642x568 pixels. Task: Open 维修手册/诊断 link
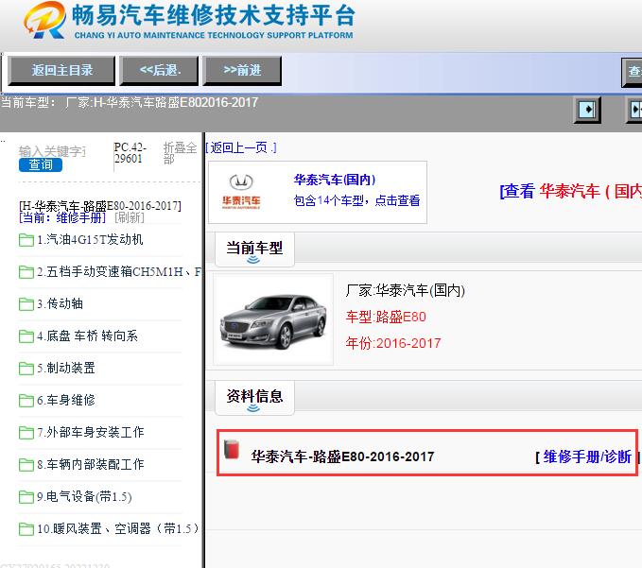click(587, 456)
